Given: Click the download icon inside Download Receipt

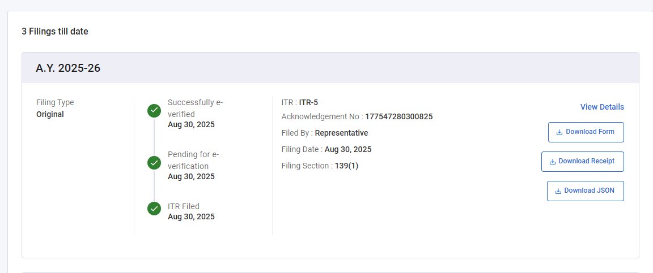Looking at the screenshot, I should click(x=553, y=162).
